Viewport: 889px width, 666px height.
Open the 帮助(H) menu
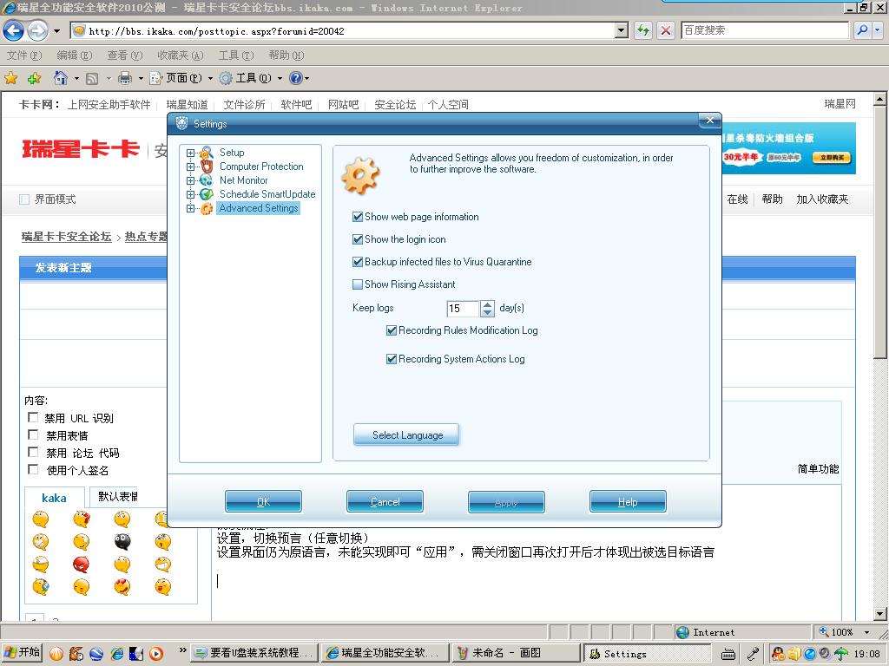pos(286,55)
